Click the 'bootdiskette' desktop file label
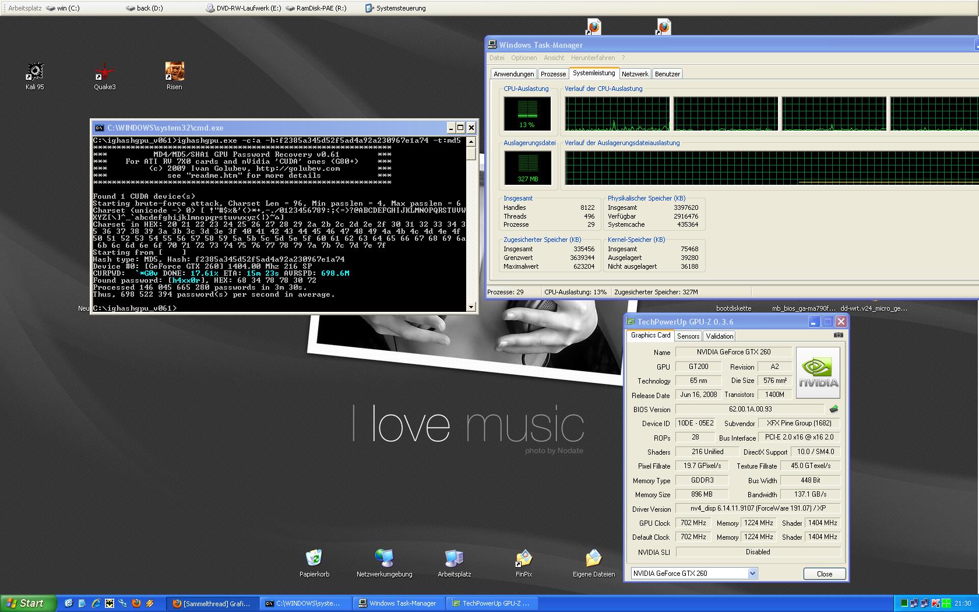The image size is (979, 612). 734,308
